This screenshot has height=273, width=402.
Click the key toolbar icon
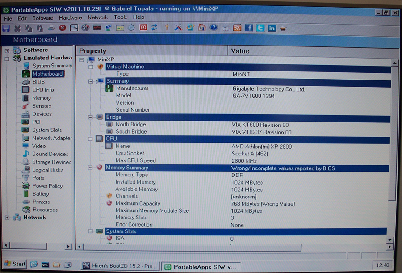click(x=167, y=27)
